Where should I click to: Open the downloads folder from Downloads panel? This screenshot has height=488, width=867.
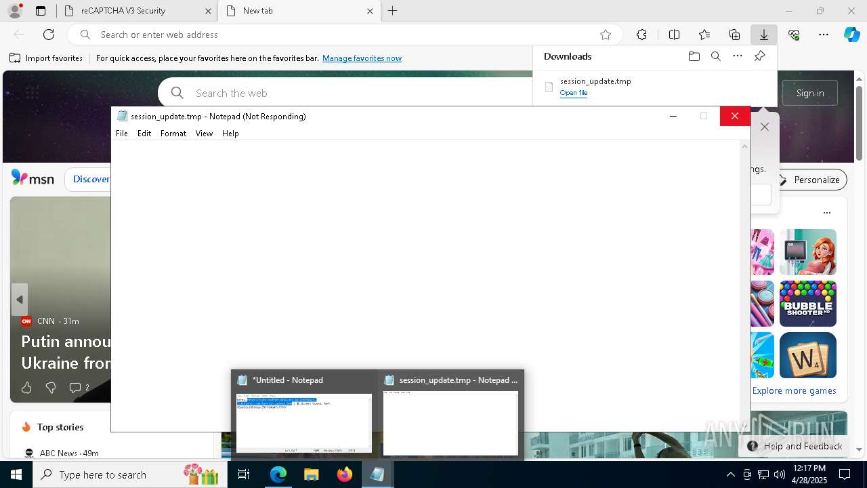pos(694,56)
